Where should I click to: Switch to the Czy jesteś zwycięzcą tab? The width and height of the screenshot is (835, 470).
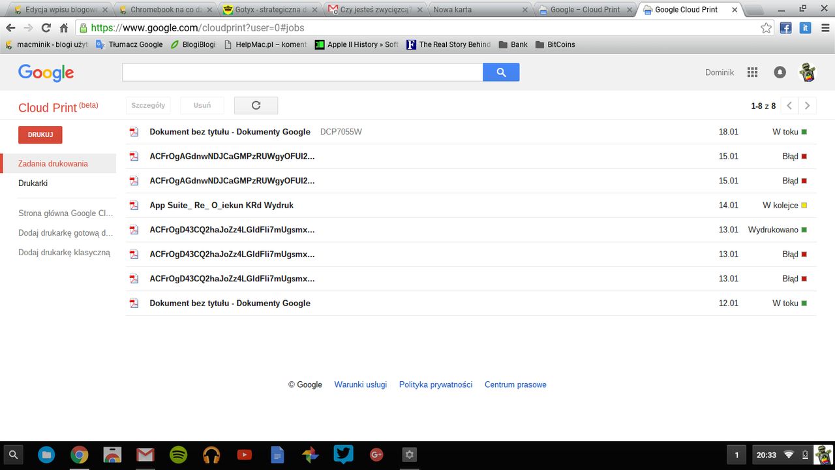click(374, 10)
